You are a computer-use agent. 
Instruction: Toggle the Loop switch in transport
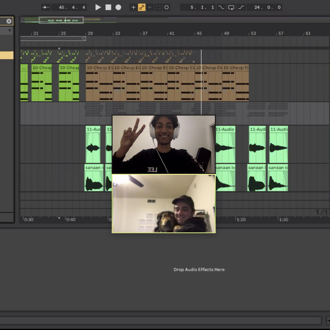coord(232,7)
